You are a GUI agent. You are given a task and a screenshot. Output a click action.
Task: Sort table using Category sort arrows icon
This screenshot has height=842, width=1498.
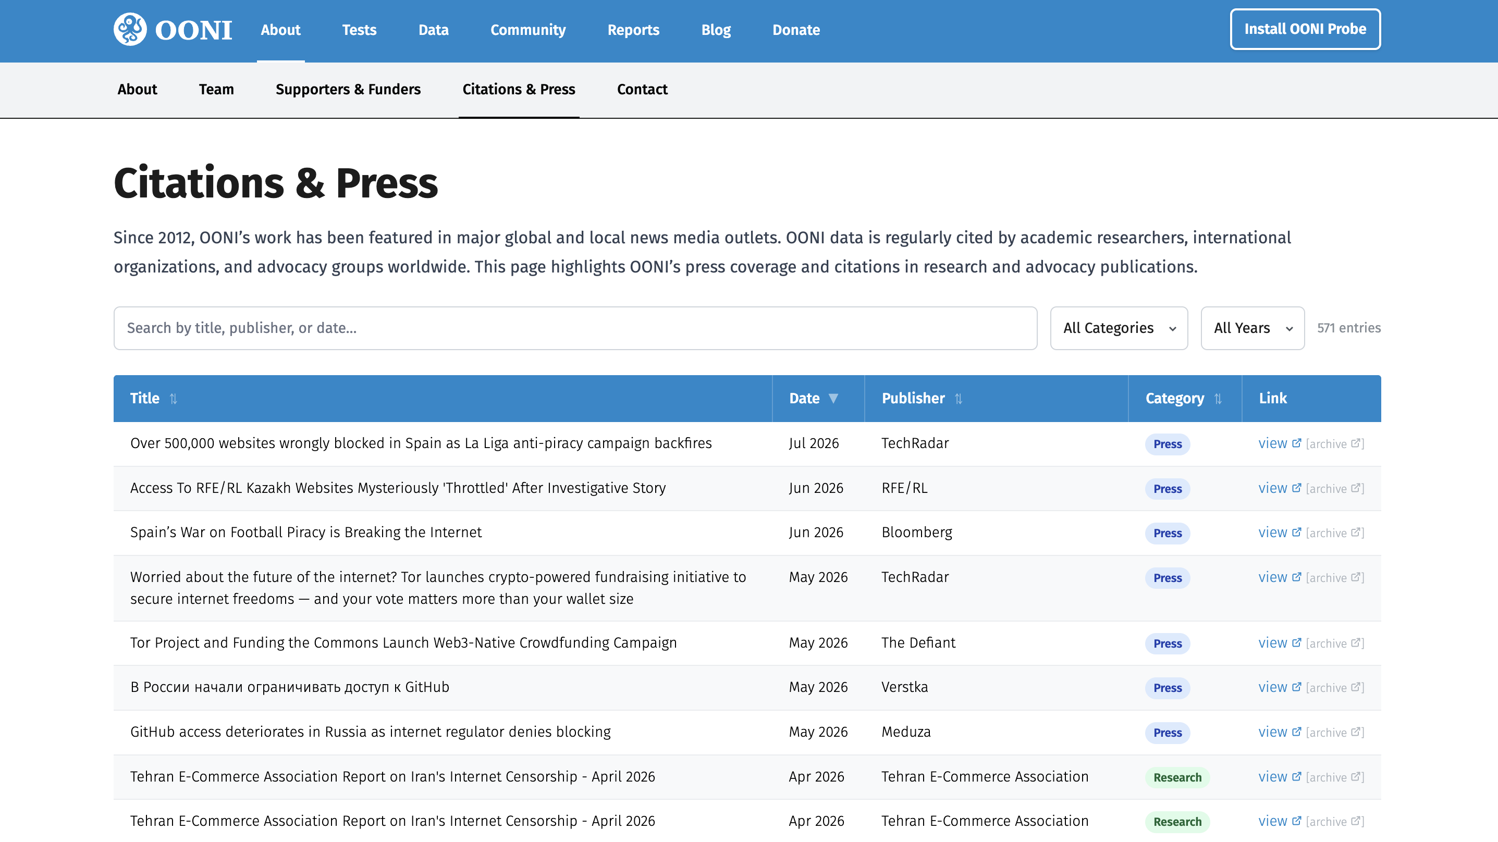coord(1218,399)
